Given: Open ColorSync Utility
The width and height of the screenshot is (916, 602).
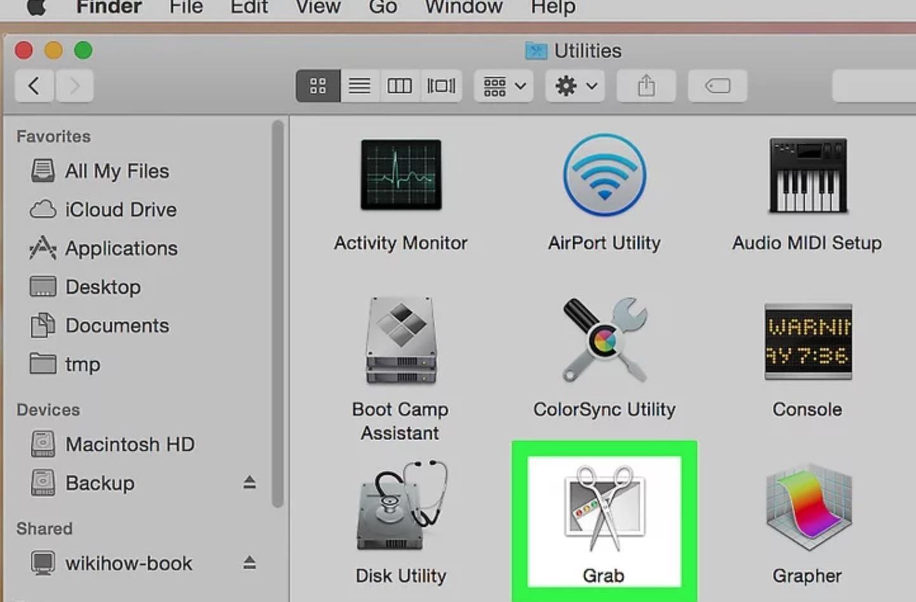Looking at the screenshot, I should [x=604, y=341].
